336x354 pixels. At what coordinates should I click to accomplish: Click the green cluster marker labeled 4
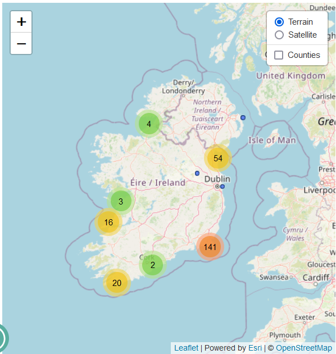click(x=149, y=124)
